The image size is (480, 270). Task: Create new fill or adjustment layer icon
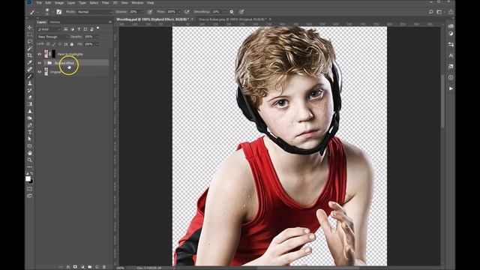[x=82, y=267]
